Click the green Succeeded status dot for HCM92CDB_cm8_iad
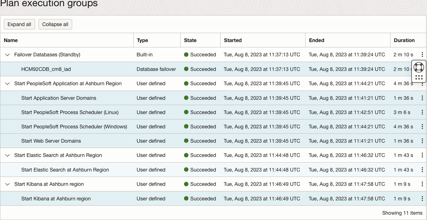 (186, 69)
